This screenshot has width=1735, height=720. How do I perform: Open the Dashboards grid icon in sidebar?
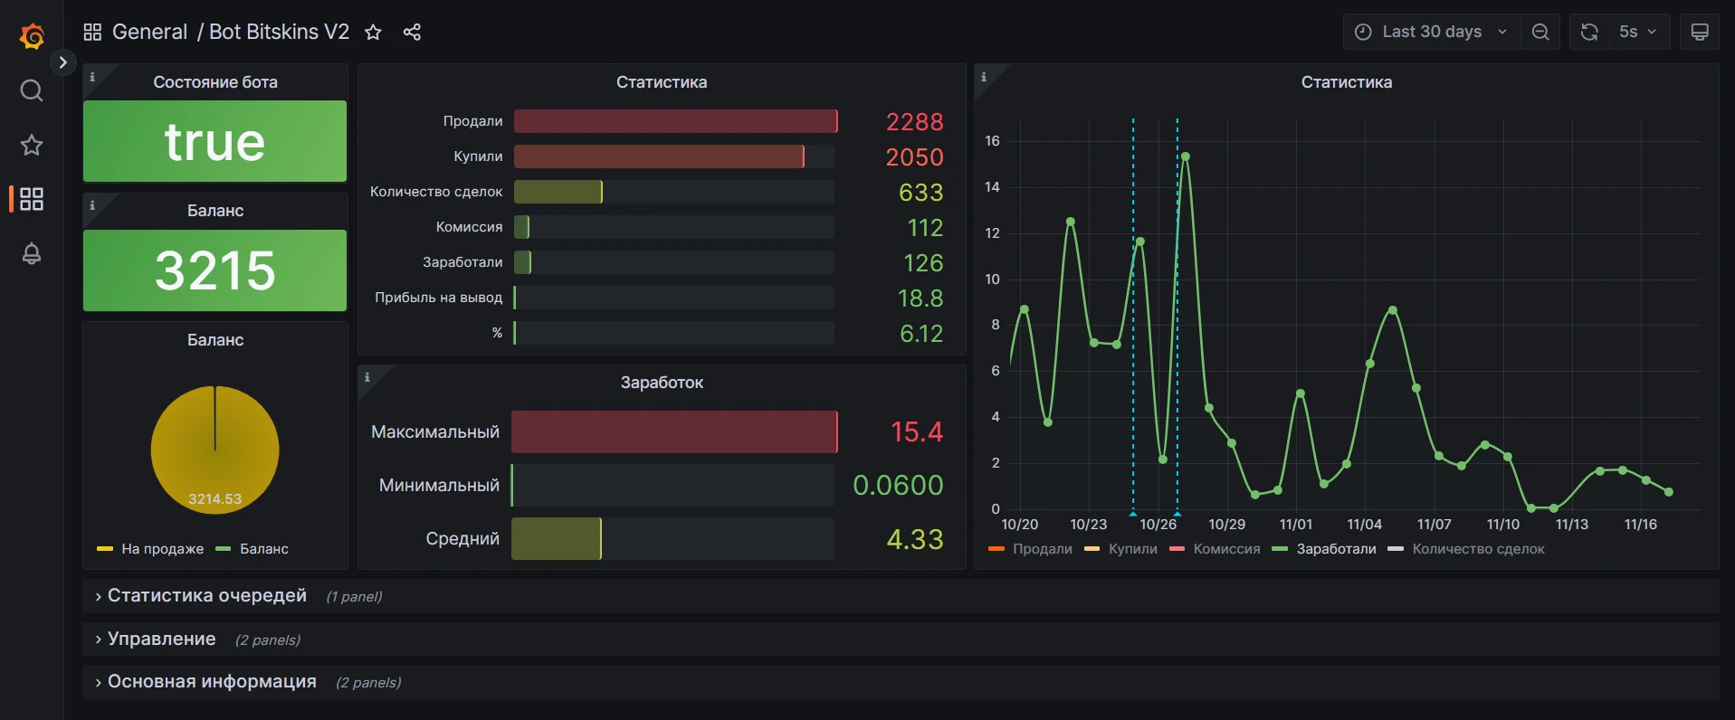(32, 199)
